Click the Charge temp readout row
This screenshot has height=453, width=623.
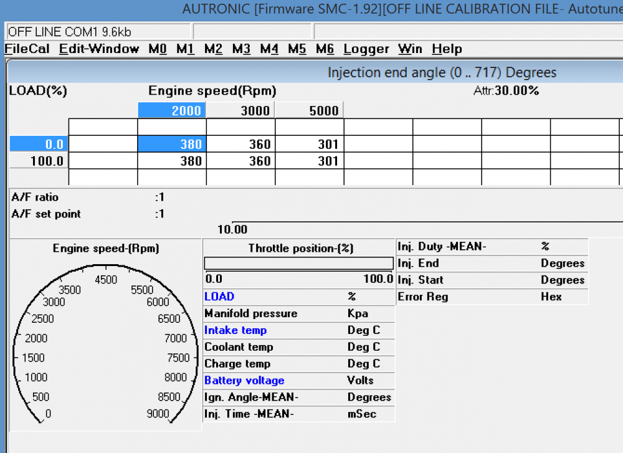[x=299, y=364]
